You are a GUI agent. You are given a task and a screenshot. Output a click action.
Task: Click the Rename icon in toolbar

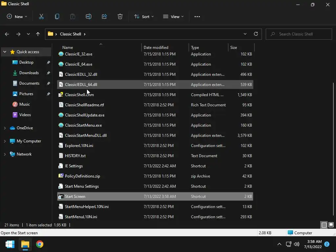click(x=89, y=16)
